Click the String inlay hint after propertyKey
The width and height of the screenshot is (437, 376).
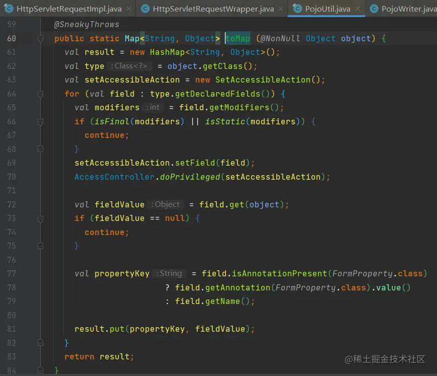[x=169, y=273]
